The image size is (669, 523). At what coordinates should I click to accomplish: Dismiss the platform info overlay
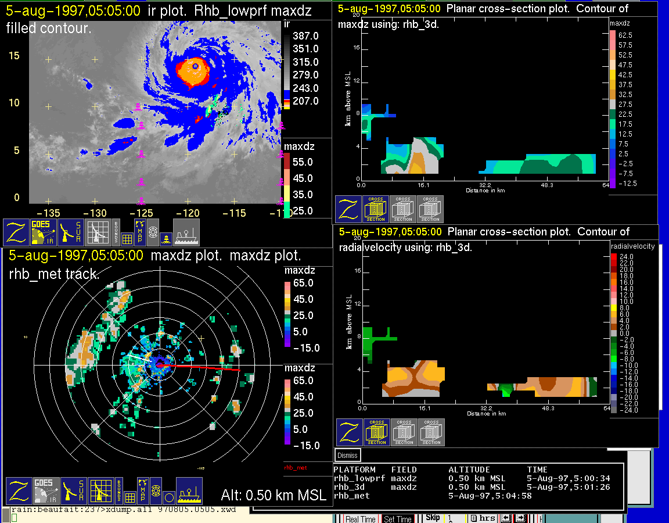348,455
